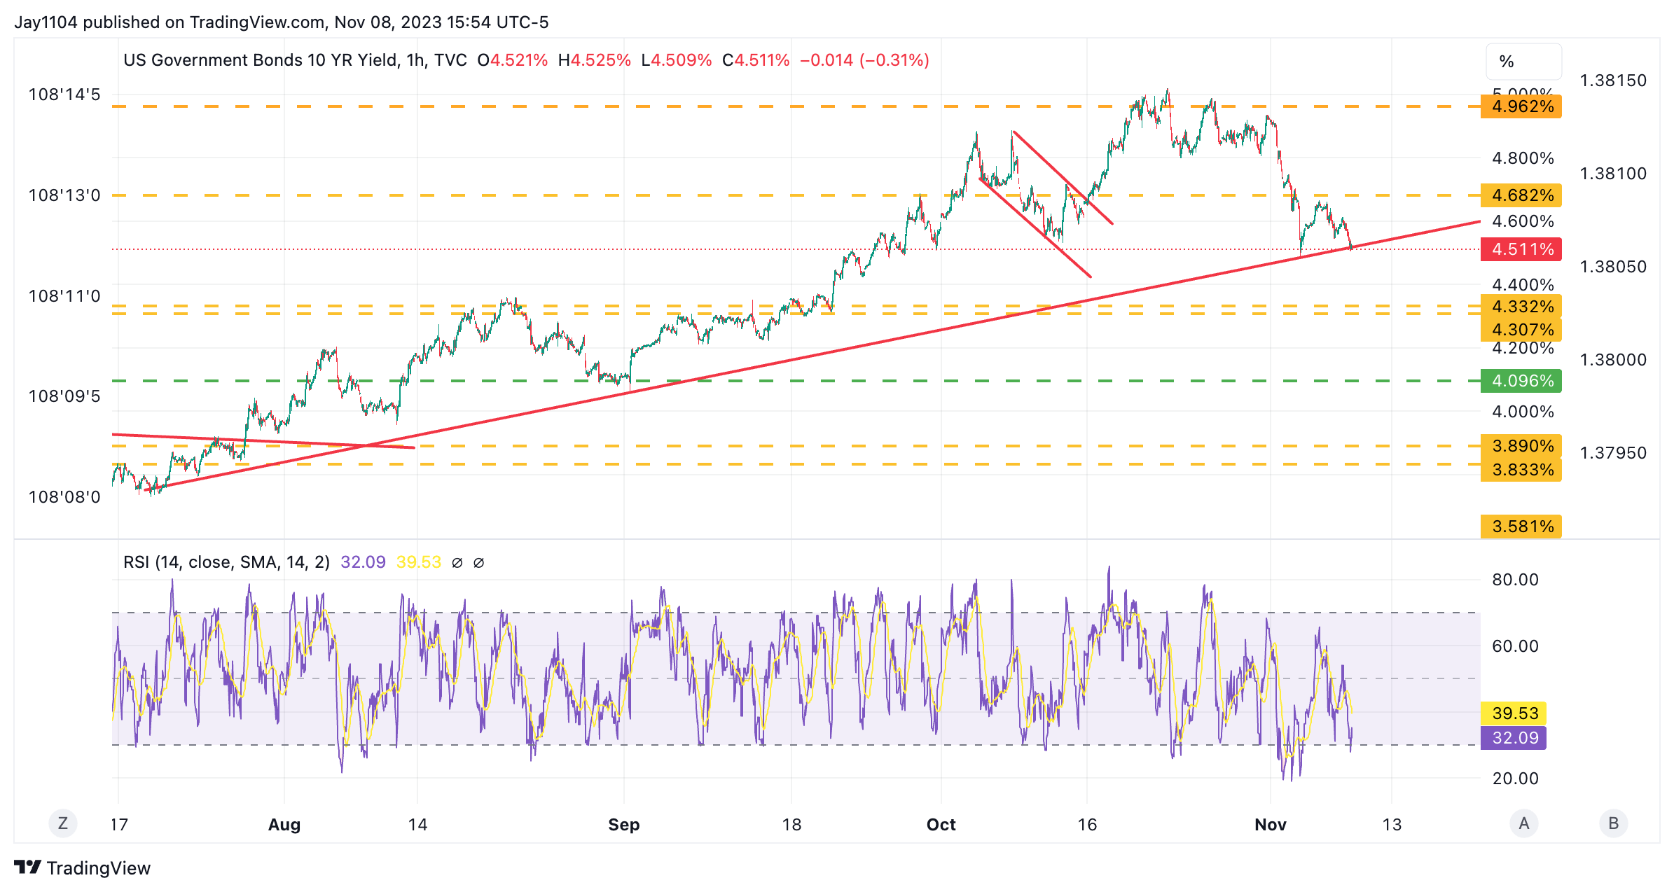Click the 108'08'0 left axis label
This screenshot has height=892, width=1674.
[64, 497]
